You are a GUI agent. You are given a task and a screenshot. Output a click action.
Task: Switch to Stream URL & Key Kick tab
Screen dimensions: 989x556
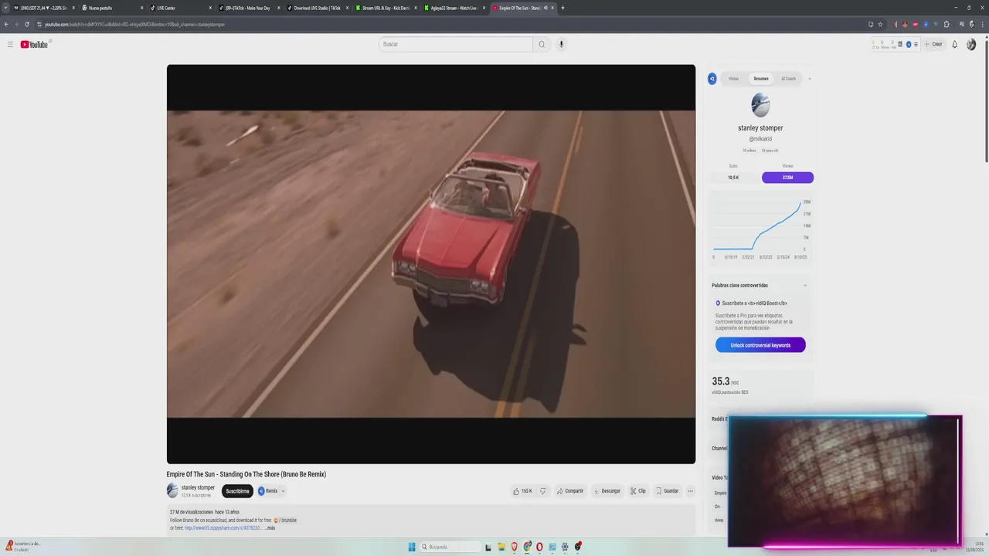[x=386, y=8]
